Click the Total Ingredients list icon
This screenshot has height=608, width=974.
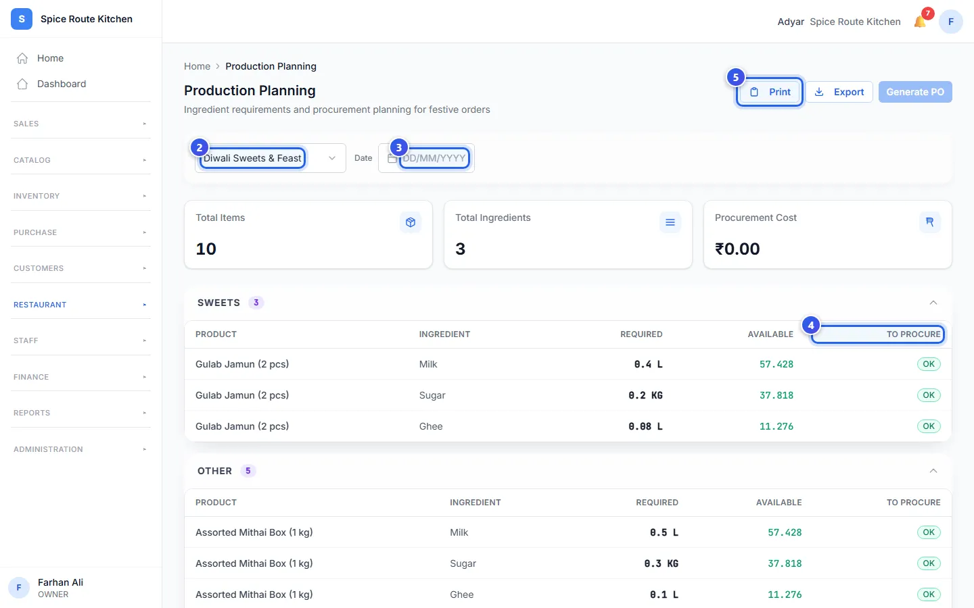(x=670, y=222)
